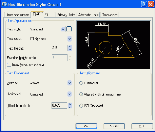Open the Text color ByBlock dropdown
This screenshot has height=132, width=155.
click(70, 39)
